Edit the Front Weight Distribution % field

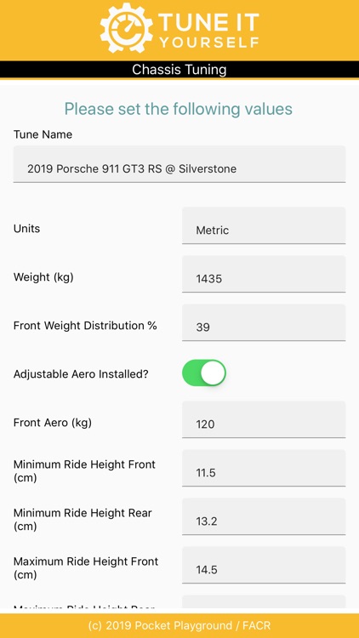click(264, 322)
